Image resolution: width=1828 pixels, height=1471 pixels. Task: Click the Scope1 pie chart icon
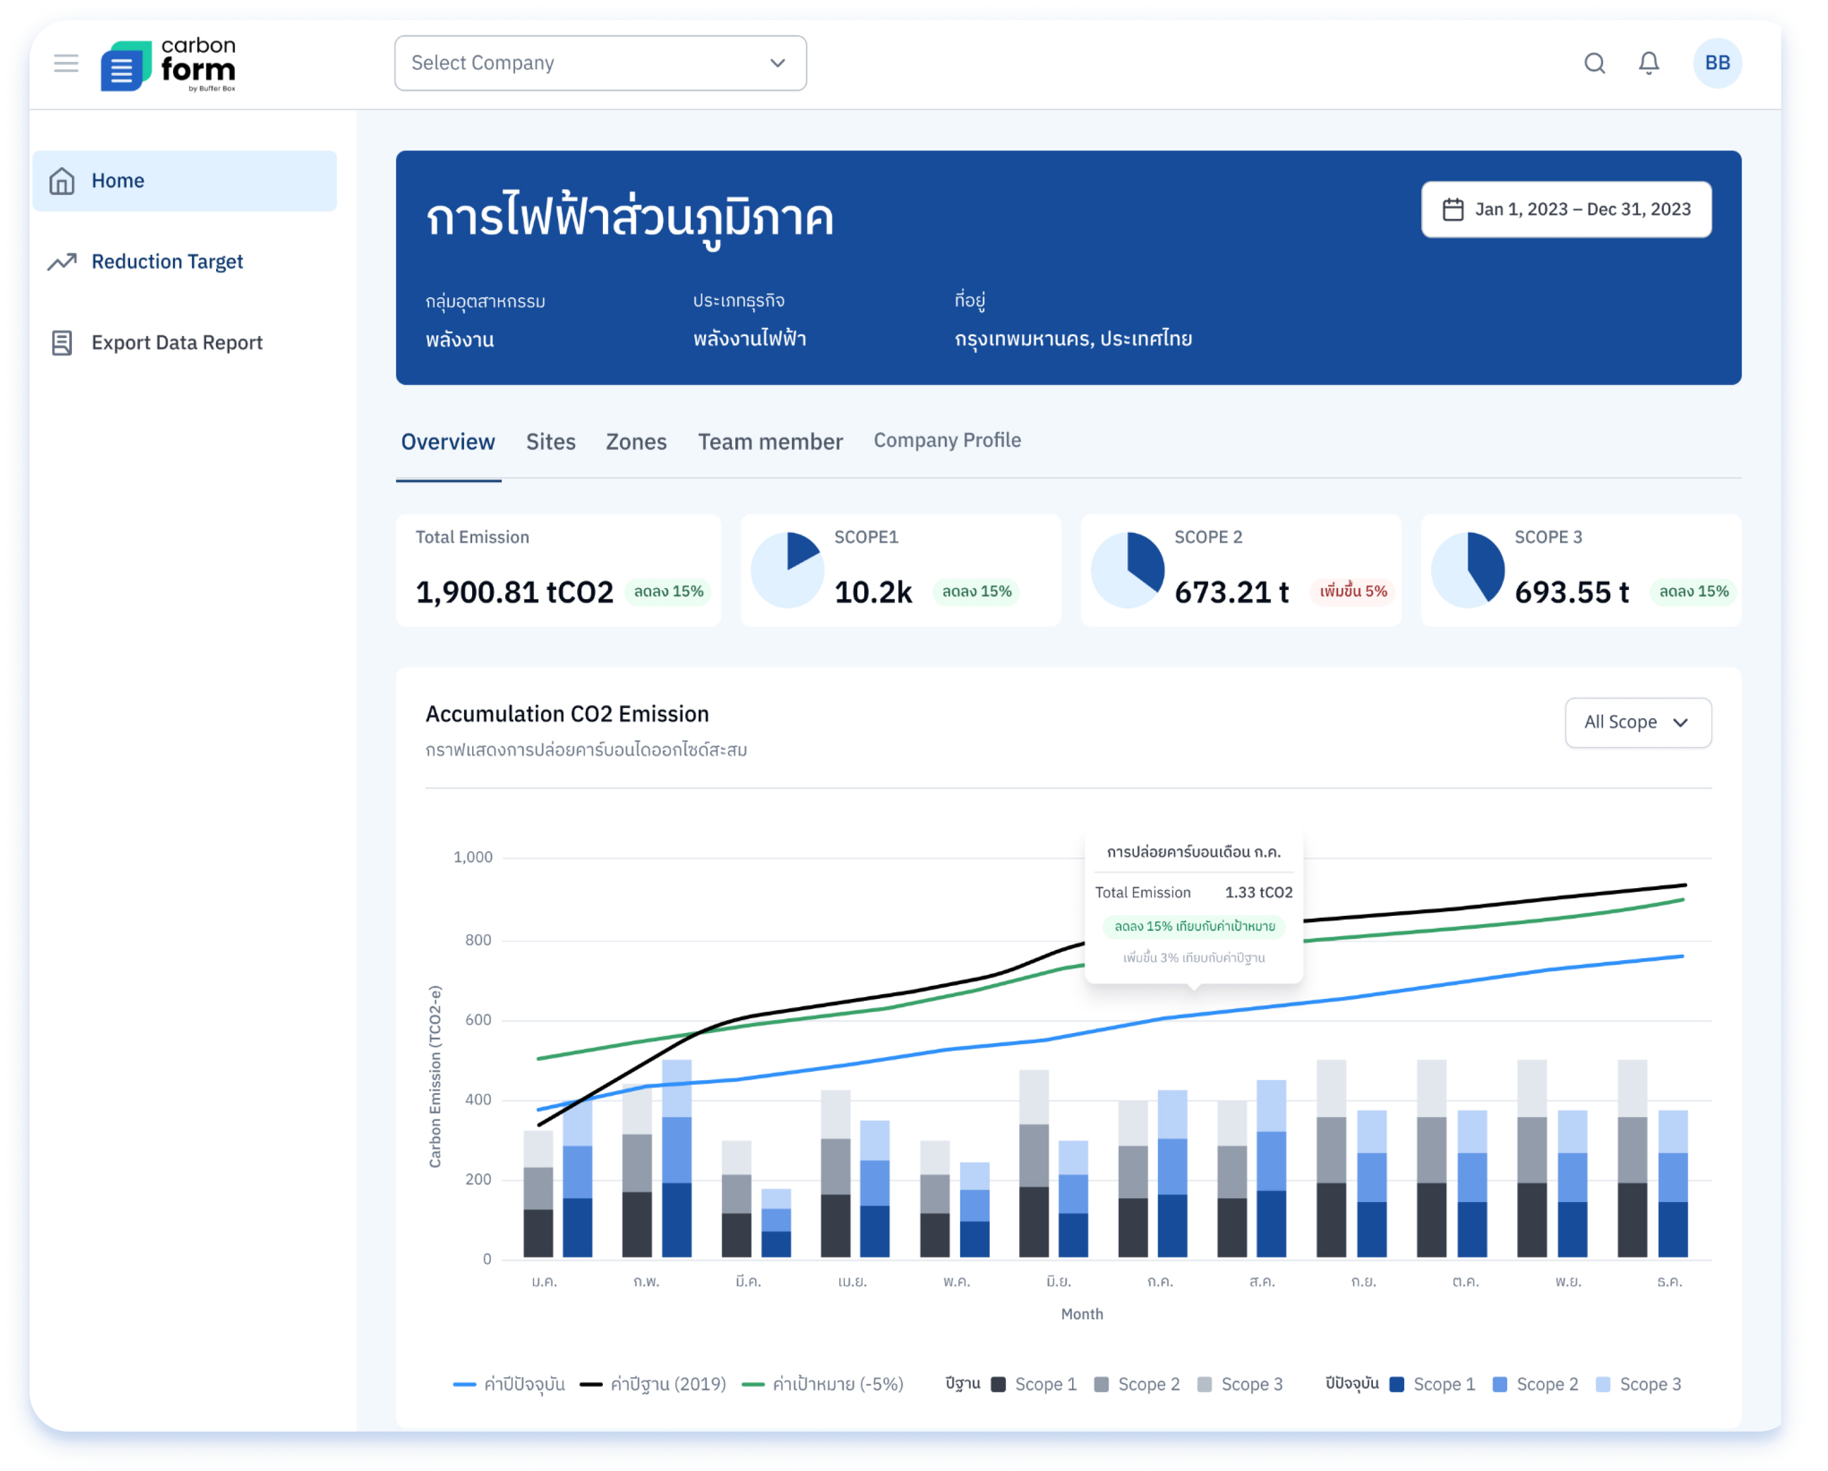(x=788, y=570)
